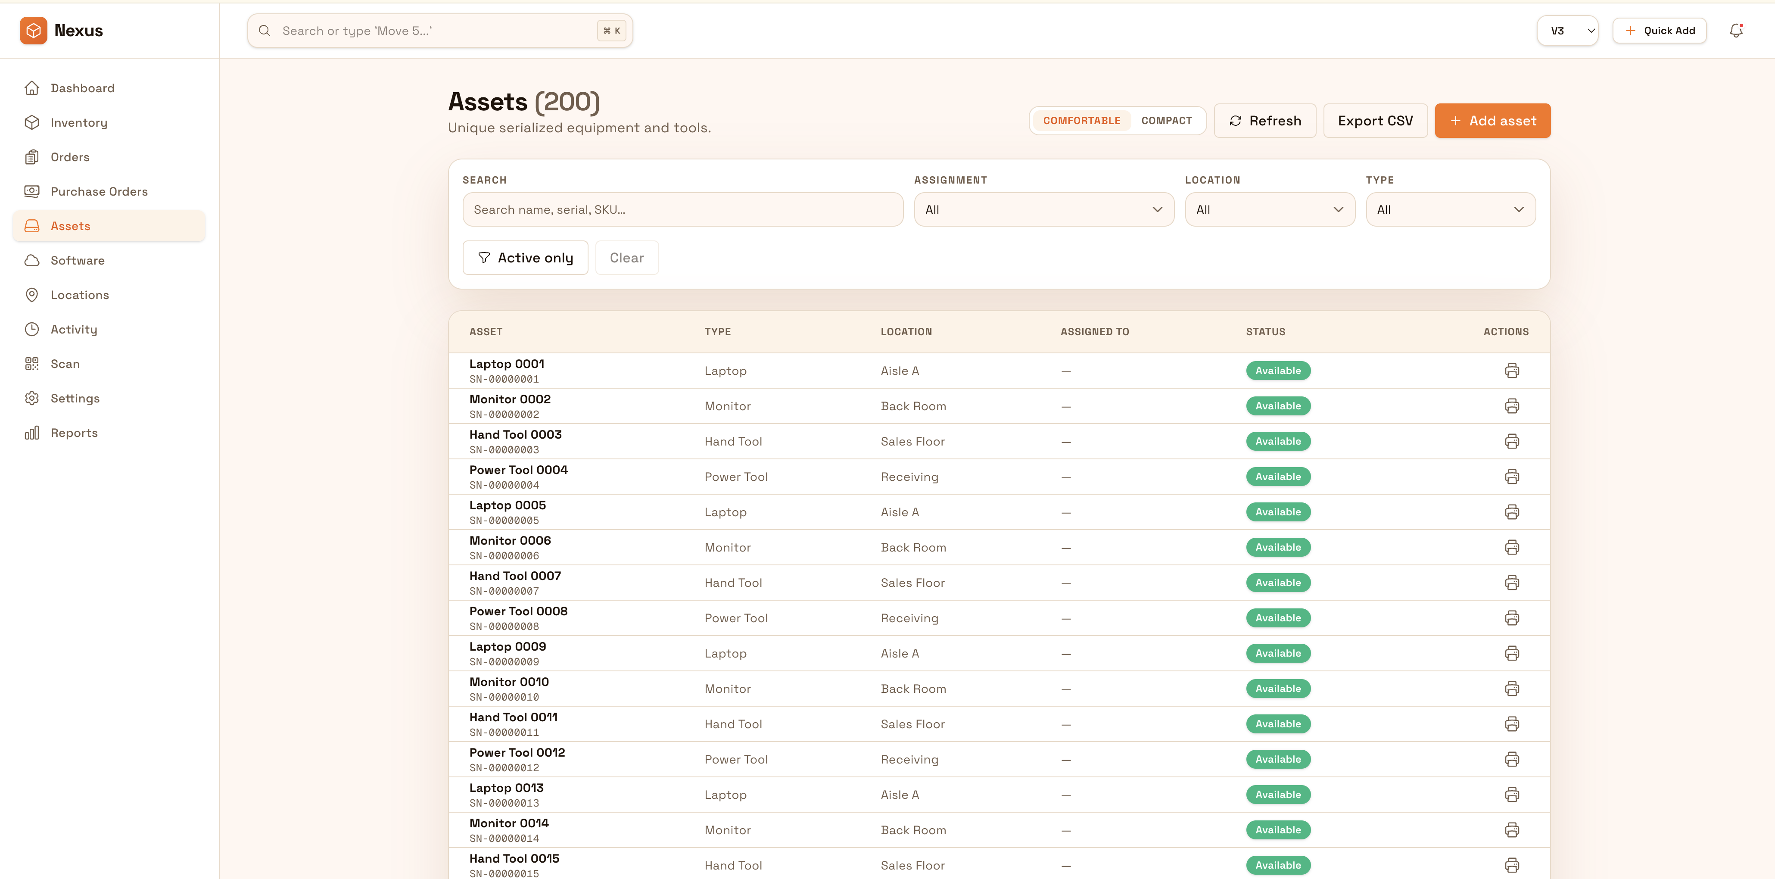The image size is (1775, 879).
Task: Enable the Active only filter
Action: coord(525,257)
